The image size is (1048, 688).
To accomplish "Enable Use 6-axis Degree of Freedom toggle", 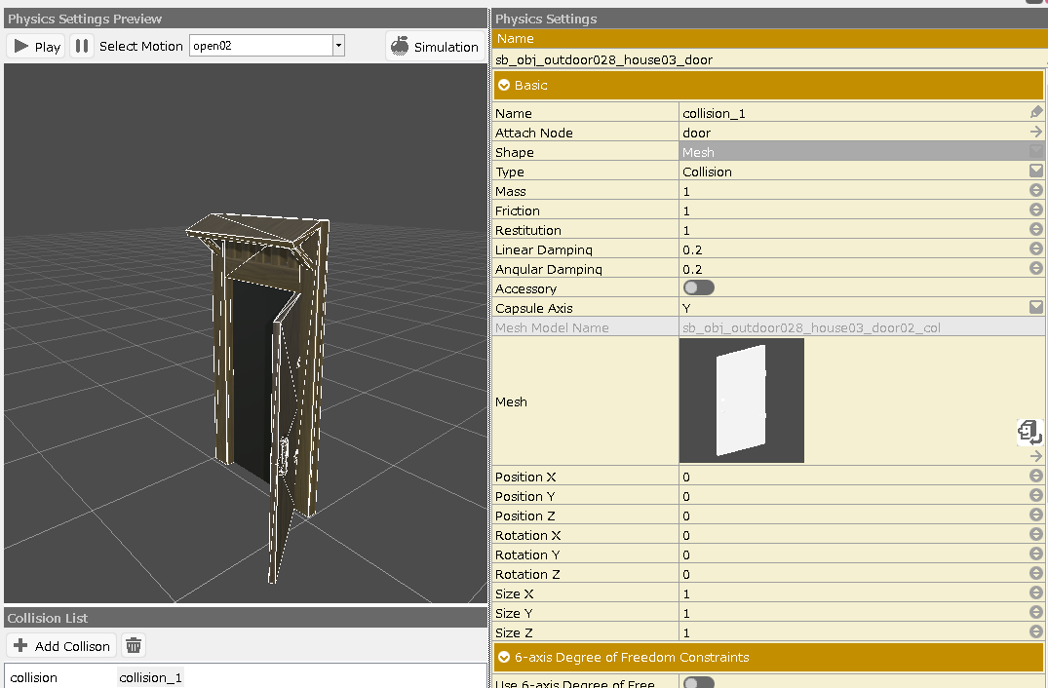I will [x=699, y=683].
